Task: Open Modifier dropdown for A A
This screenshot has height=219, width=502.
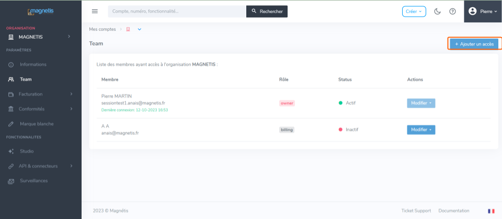Action: click(x=421, y=130)
